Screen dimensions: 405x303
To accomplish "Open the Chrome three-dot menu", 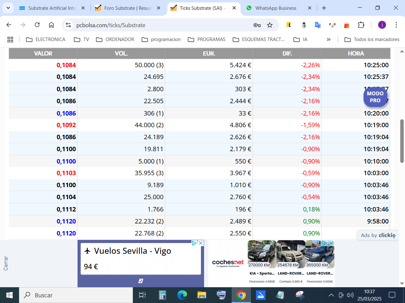I will 396,25.
